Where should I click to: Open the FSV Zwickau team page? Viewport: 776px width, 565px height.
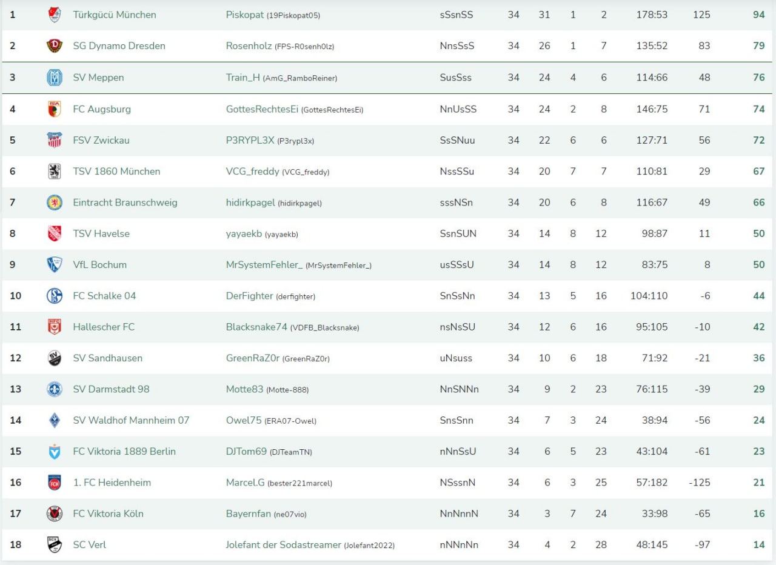pyautogui.click(x=101, y=140)
